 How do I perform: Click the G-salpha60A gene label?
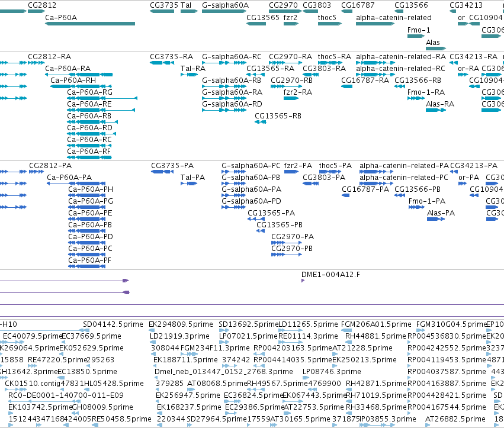225,5
